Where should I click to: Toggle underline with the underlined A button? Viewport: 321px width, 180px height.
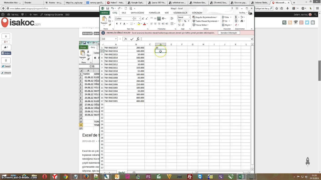124,24
